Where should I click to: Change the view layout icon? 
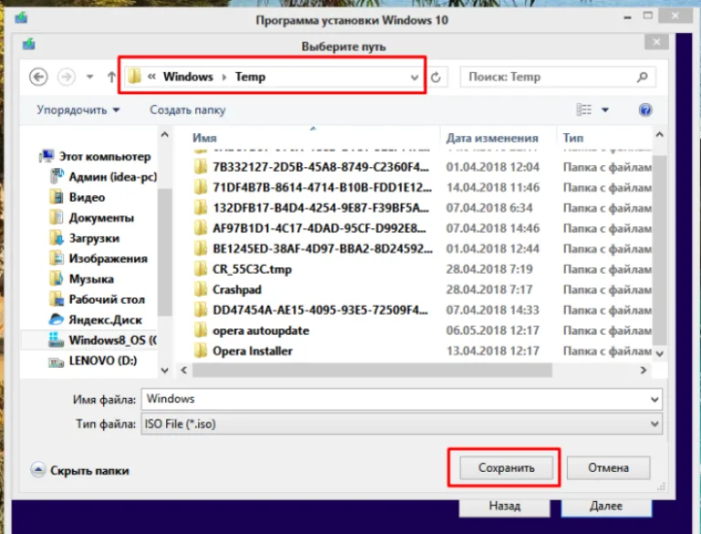click(584, 110)
